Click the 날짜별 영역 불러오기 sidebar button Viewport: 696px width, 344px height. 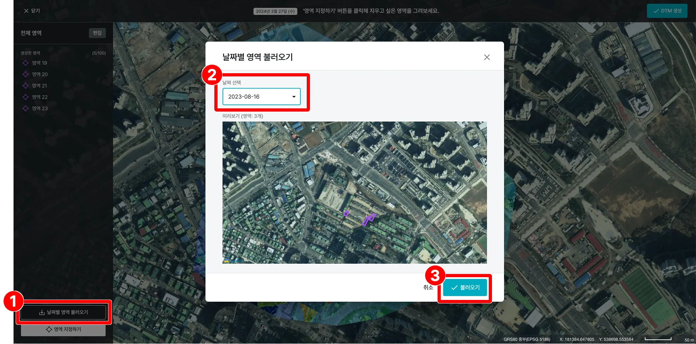pyautogui.click(x=63, y=312)
